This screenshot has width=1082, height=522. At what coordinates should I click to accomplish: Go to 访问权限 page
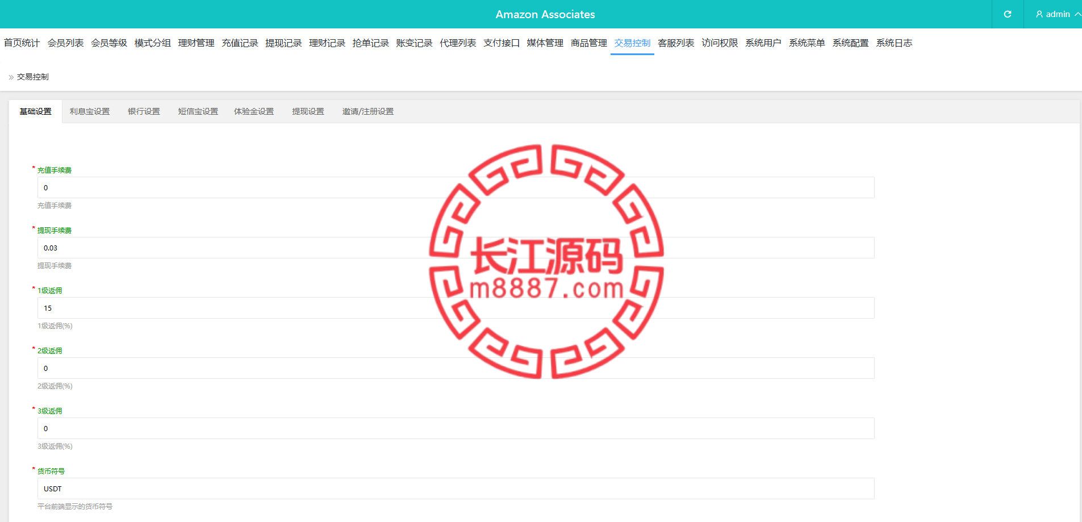pos(720,43)
